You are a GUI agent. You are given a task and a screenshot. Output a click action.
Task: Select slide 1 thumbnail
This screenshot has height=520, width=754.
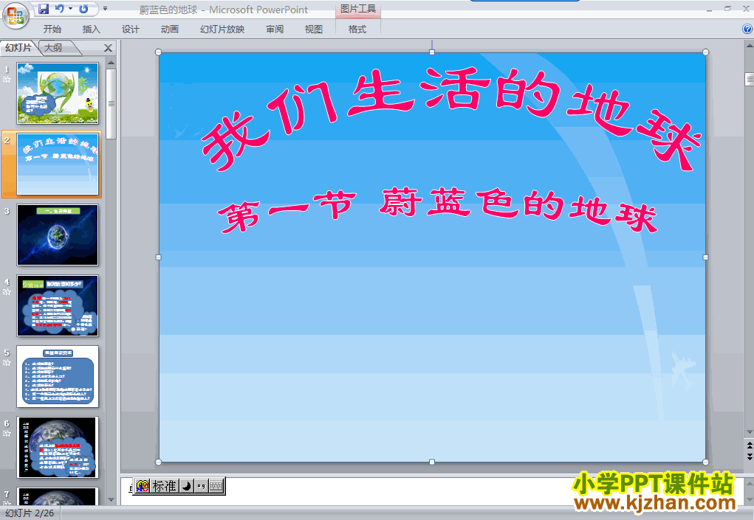pos(58,93)
